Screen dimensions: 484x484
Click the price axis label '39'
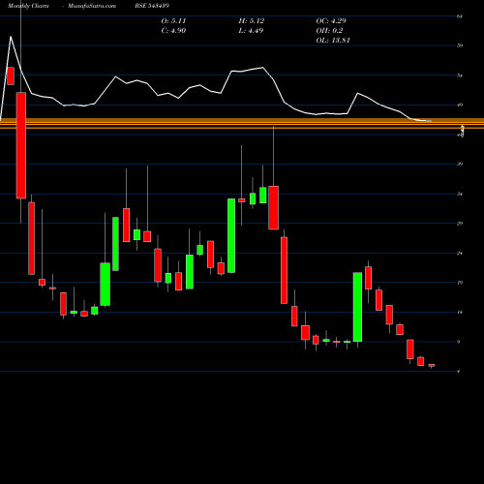(x=460, y=164)
